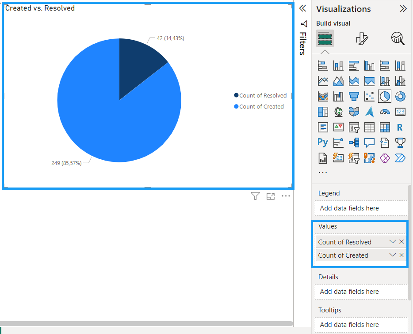413x334 pixels.
Task: Select the Donut chart visual
Action: click(400, 96)
